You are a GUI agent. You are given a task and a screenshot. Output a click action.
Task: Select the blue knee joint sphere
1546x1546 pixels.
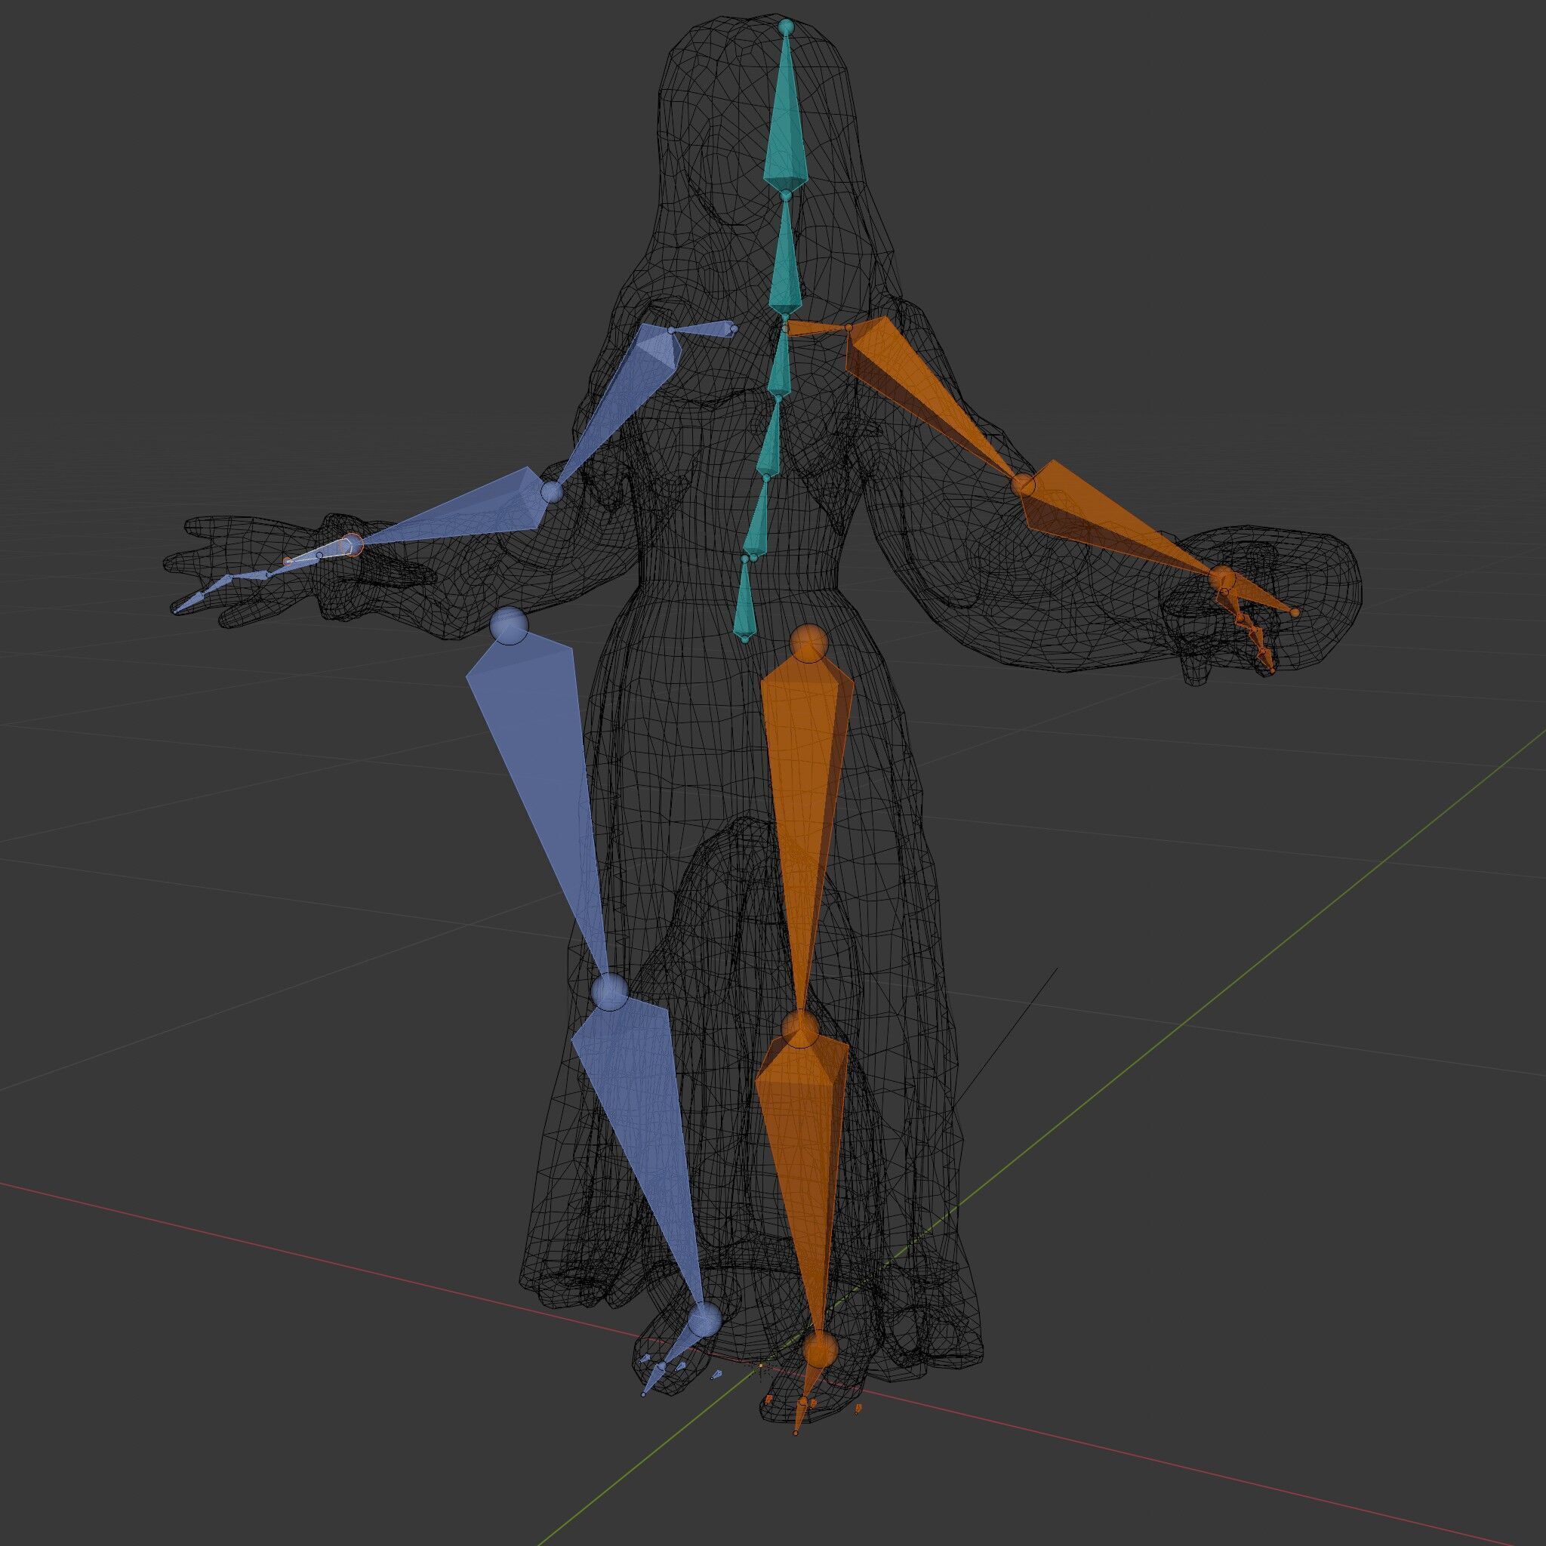[611, 992]
